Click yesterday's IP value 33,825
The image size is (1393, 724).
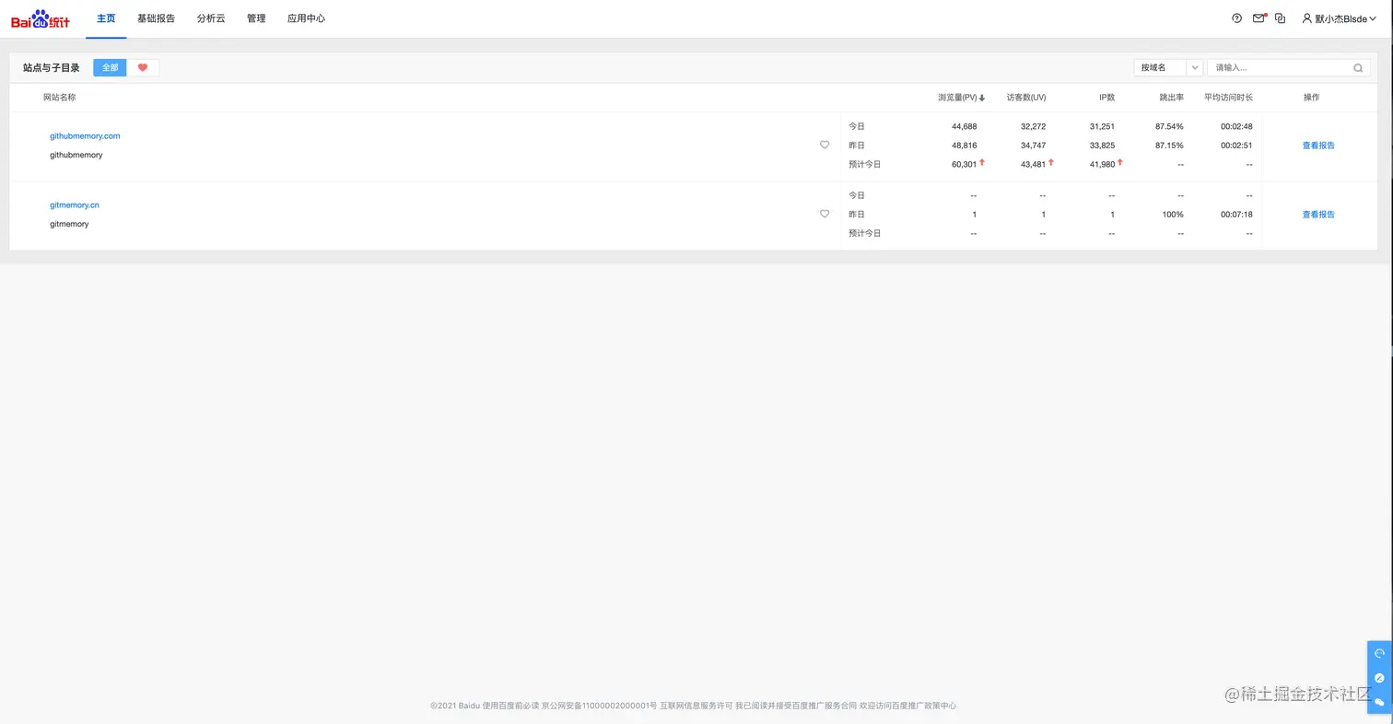click(1102, 146)
